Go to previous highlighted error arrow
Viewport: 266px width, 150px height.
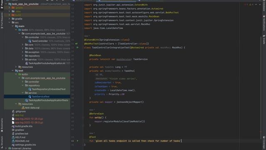point(256,5)
